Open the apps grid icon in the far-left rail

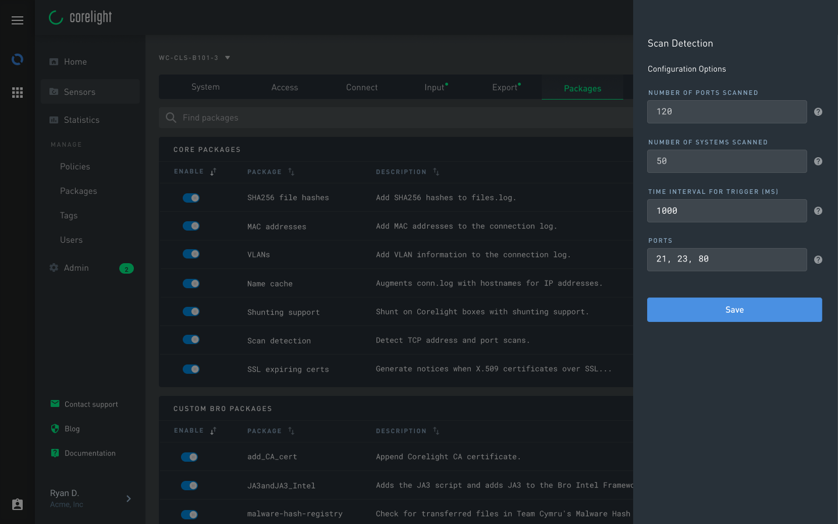pyautogui.click(x=17, y=92)
